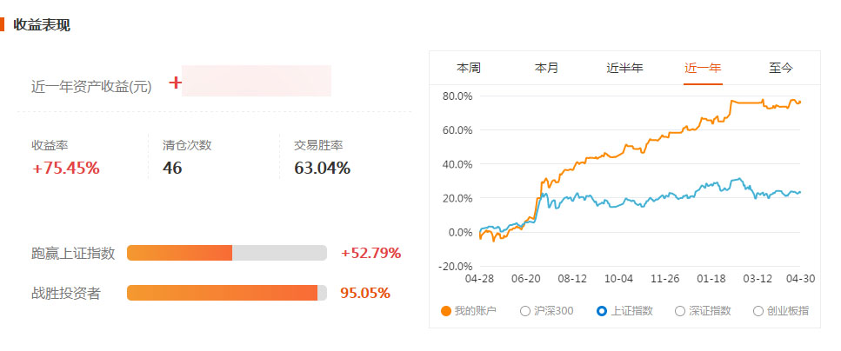The height and width of the screenshot is (351, 841).
Task: Click the 清仓次数 value 46
Action: (x=173, y=169)
